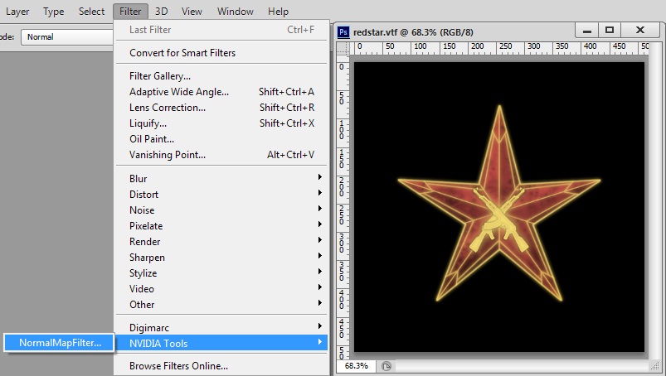The width and height of the screenshot is (666, 376).
Task: Minimize the redstar.vtf document window
Action: pyautogui.click(x=587, y=30)
